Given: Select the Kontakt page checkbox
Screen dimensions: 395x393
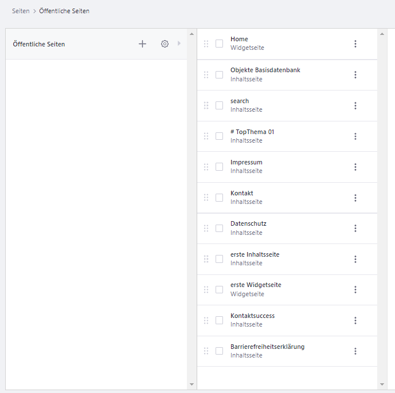Looking at the screenshot, I should click(219, 198).
